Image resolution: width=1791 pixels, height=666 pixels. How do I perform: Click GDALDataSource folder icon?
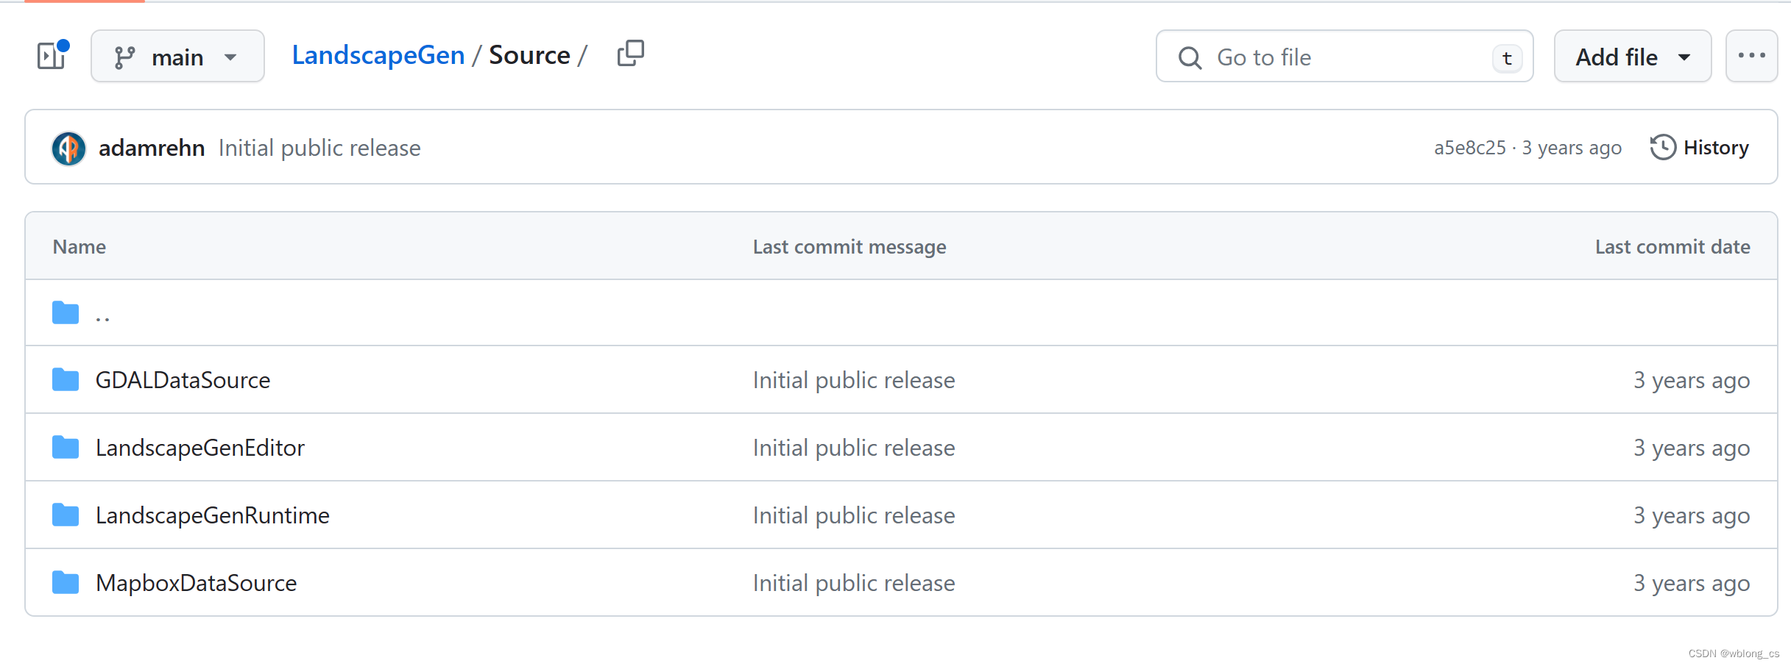click(66, 380)
